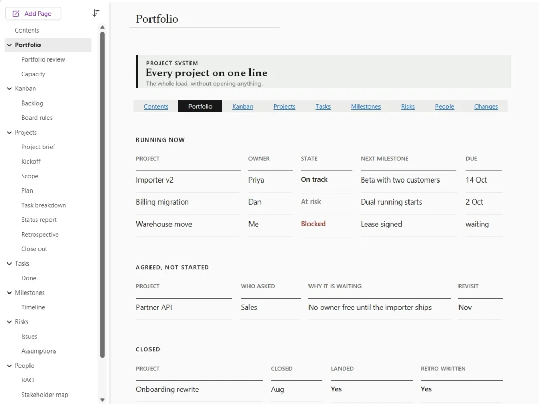Viewport: 539px width, 404px height.
Task: Follow the Tasks link in nav bar
Action: coord(323,106)
